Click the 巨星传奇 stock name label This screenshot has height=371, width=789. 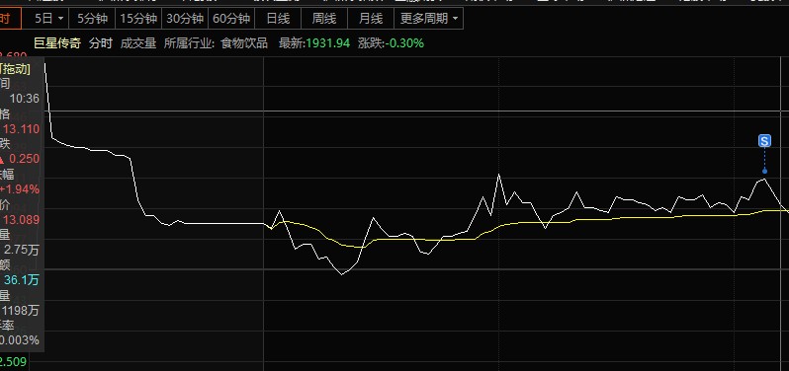coord(57,43)
